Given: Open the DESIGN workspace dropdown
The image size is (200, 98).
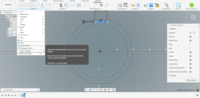Looking at the screenshot, I should point(9,5).
